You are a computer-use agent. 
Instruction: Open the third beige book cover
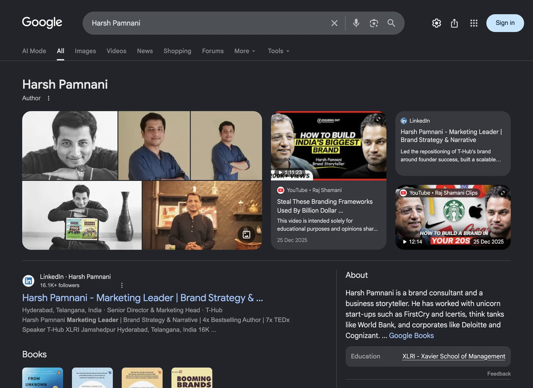click(142, 378)
